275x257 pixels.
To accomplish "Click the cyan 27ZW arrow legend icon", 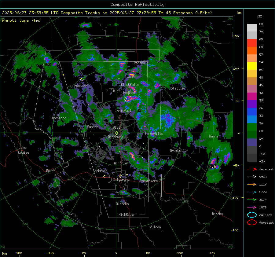I will click(x=252, y=192).
